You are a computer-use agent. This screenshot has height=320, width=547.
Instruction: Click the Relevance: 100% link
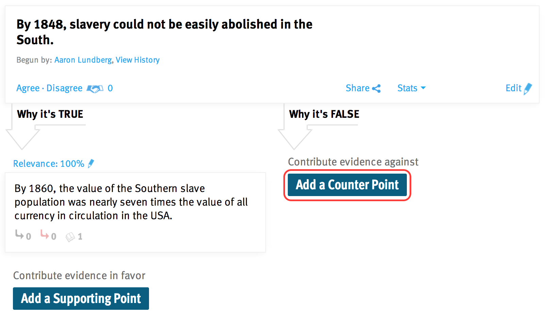pos(49,164)
